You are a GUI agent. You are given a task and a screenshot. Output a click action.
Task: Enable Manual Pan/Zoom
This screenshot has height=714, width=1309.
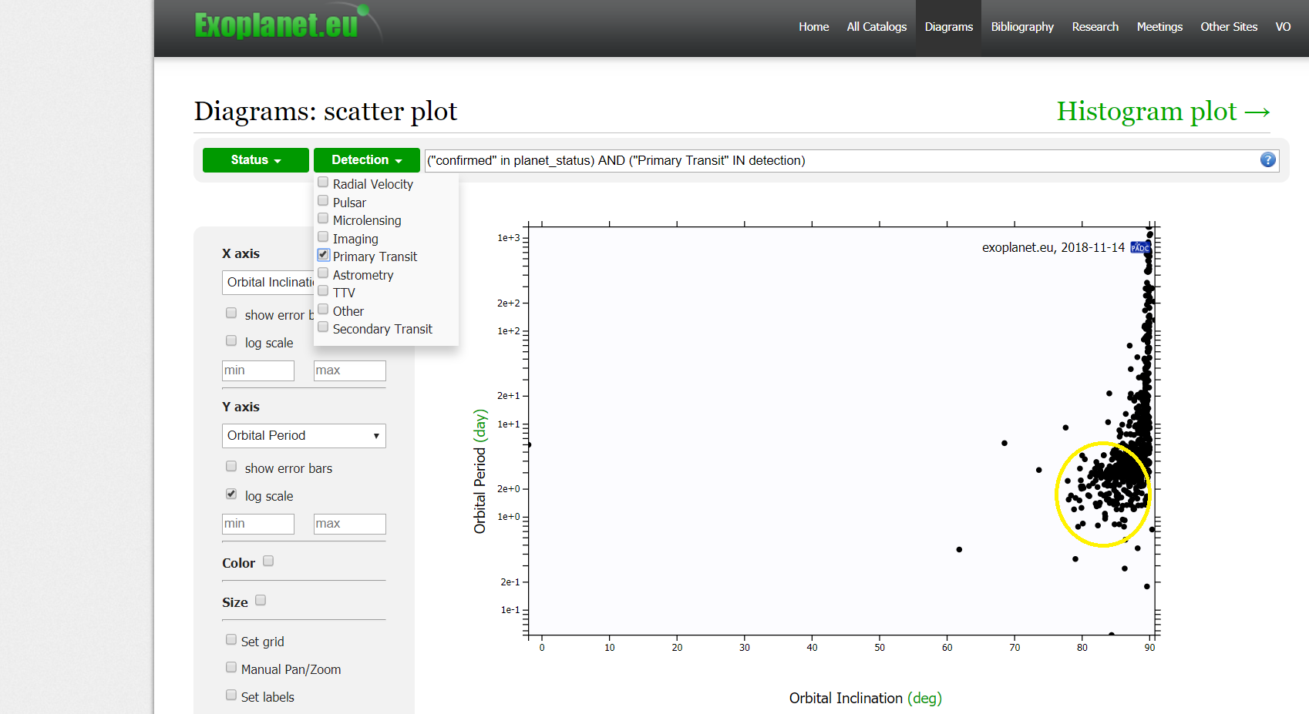[231, 668]
